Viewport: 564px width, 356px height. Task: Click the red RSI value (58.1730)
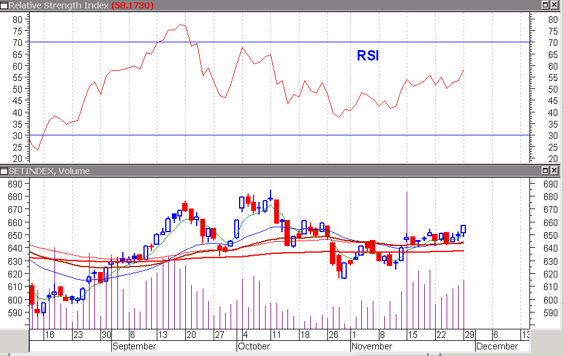133,5
